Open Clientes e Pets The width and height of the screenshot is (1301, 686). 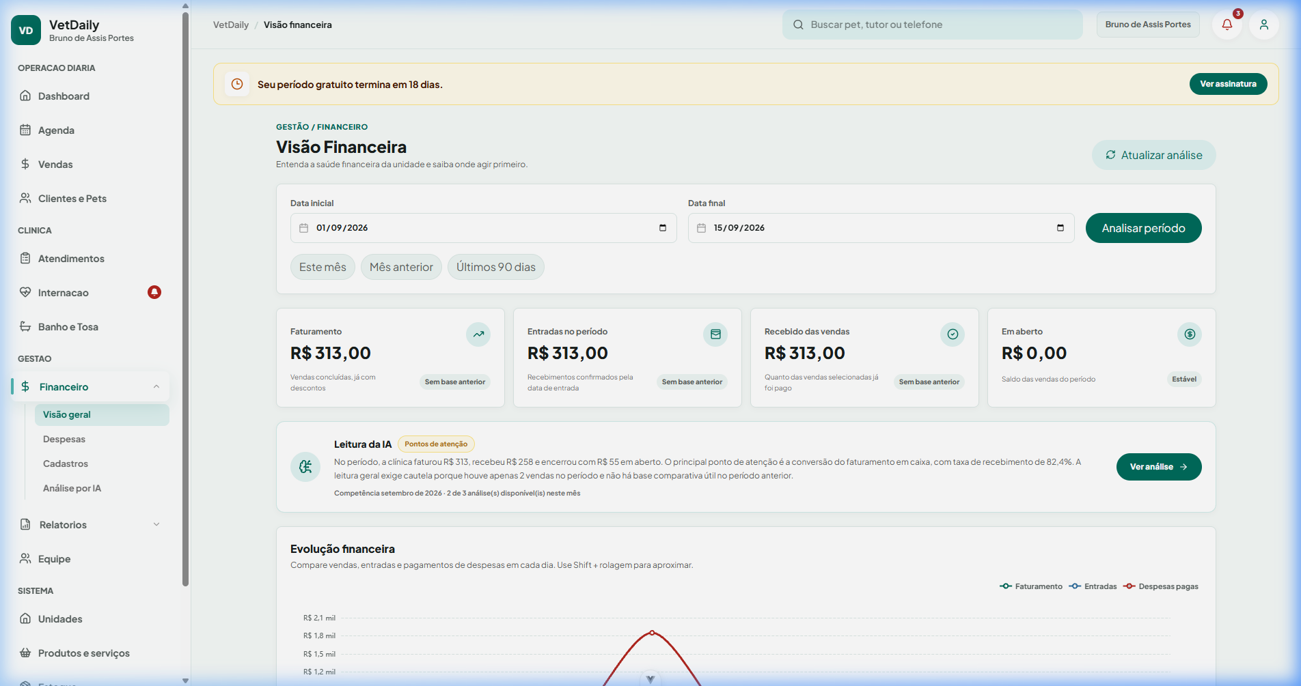[90, 199]
